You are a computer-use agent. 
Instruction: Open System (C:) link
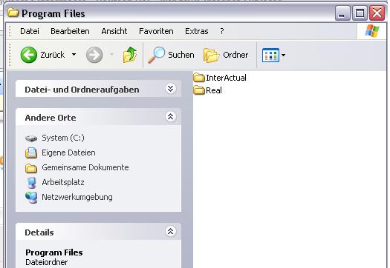pos(63,138)
